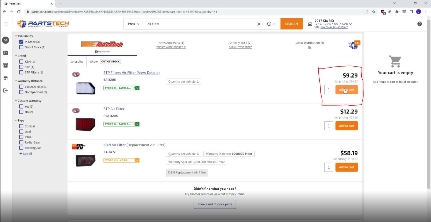Screen dimensions: 431x222
Task: Open a new browser tab
Action: point(60,4)
